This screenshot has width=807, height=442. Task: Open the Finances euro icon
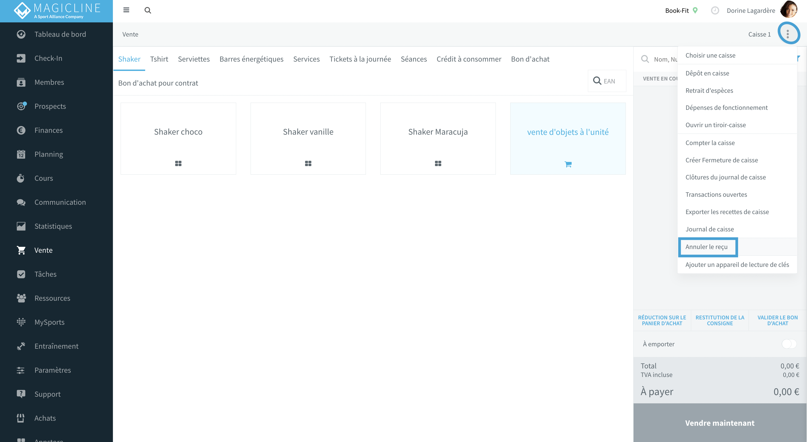[x=21, y=130]
